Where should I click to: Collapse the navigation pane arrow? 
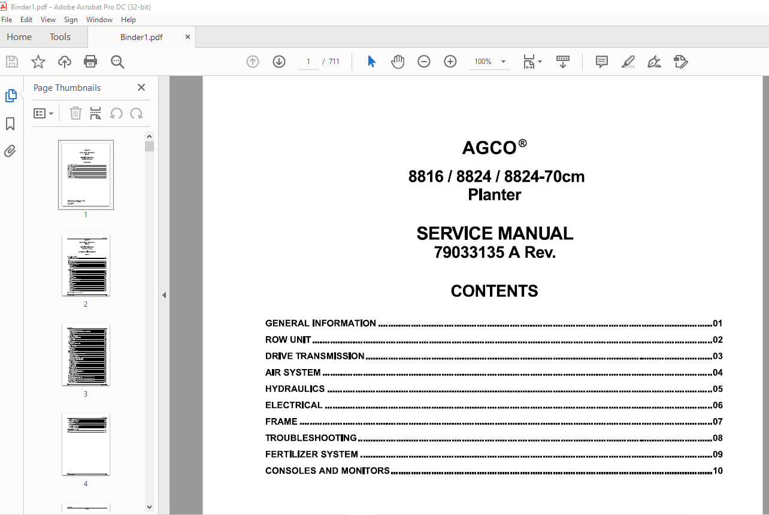164,295
